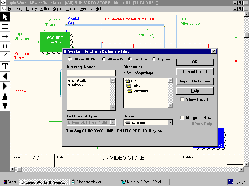The image size is (249, 186).
Task: Click the En language indicator in tray
Action: click(231, 182)
